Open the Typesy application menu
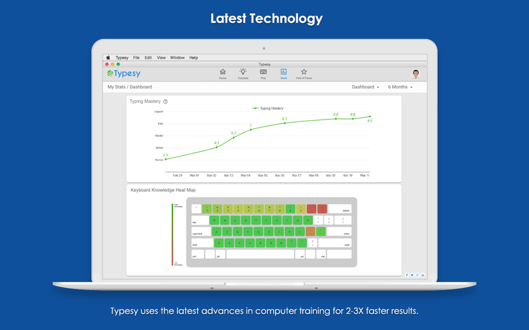Viewport: 529px width, 330px height. pyautogui.click(x=122, y=57)
